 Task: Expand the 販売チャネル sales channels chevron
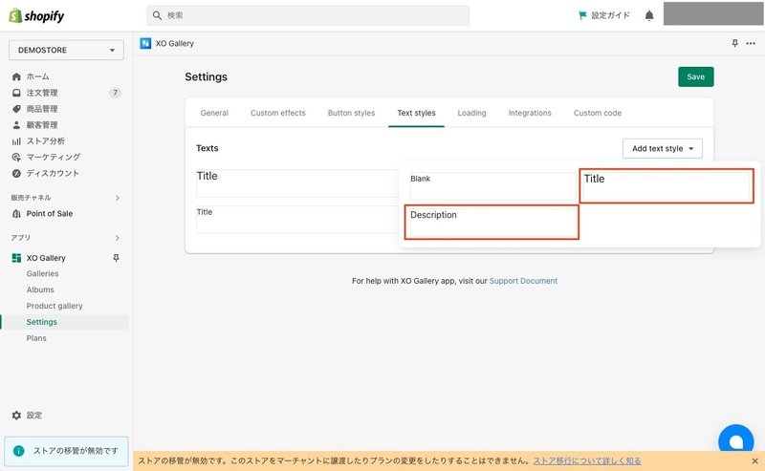point(117,198)
